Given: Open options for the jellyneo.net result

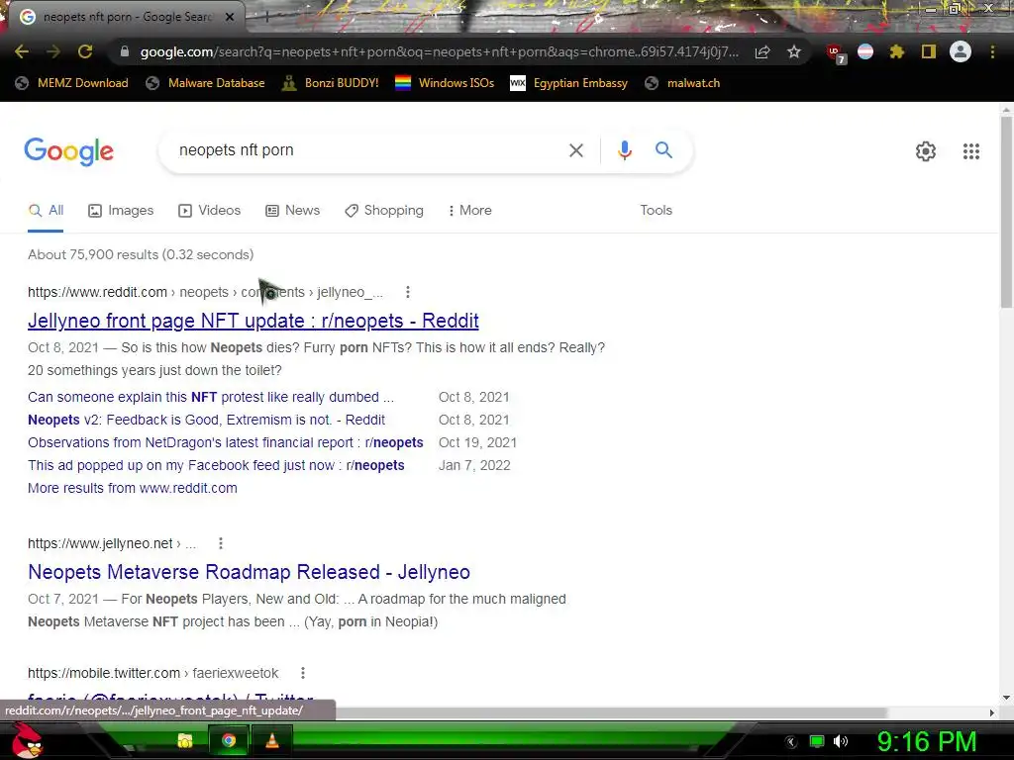Looking at the screenshot, I should coord(221,543).
